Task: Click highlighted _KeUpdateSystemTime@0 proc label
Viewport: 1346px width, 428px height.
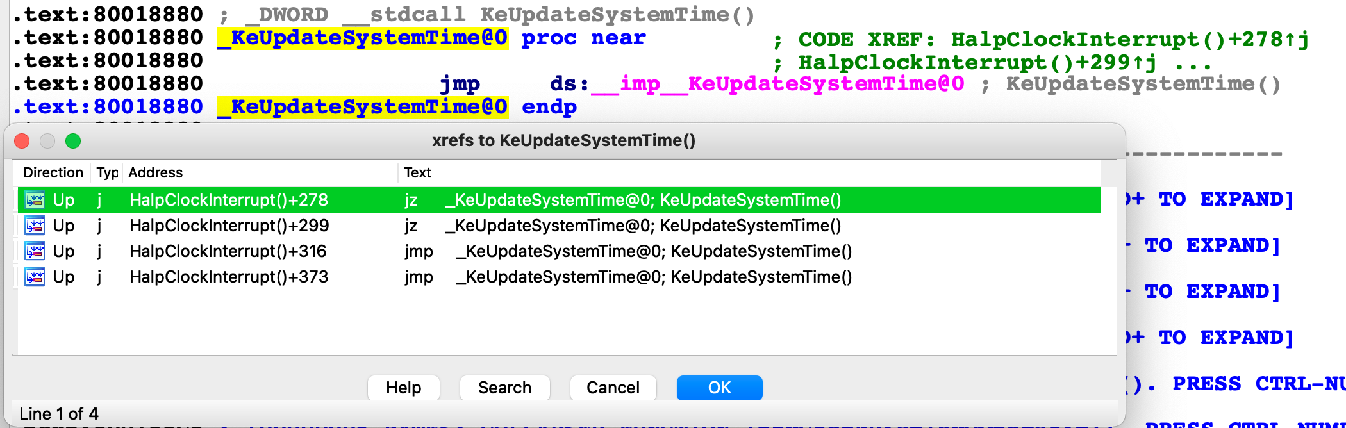Action: point(363,38)
